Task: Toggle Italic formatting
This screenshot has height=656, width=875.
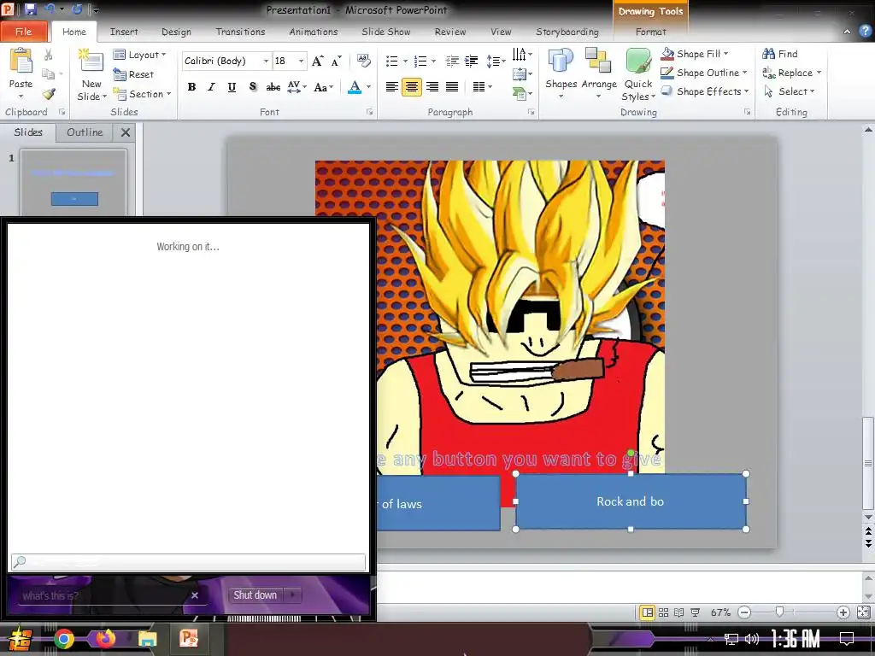Action: click(212, 87)
